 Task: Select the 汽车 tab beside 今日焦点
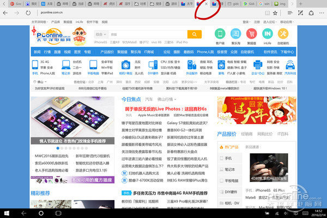(149, 99)
